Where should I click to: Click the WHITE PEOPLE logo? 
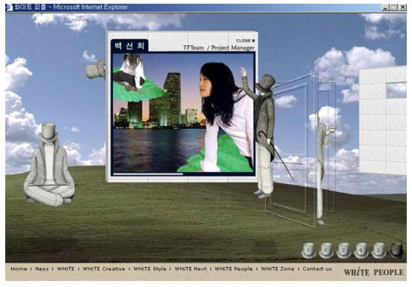click(374, 272)
